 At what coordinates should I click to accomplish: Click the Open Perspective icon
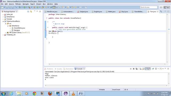161,7
